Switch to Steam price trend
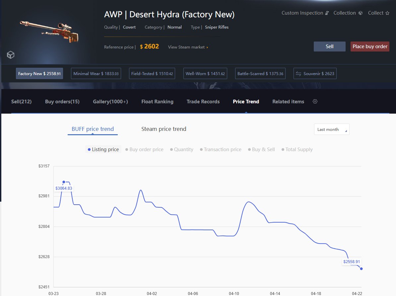This screenshot has height=296, width=396. 164,129
